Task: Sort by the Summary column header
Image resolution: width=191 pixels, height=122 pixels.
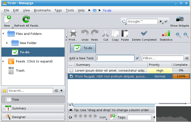Action: click(x=111, y=65)
